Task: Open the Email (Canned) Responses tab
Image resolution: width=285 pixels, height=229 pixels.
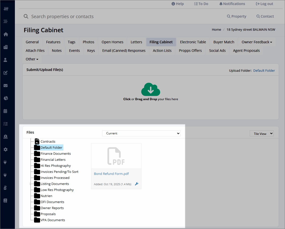Action: click(124, 51)
